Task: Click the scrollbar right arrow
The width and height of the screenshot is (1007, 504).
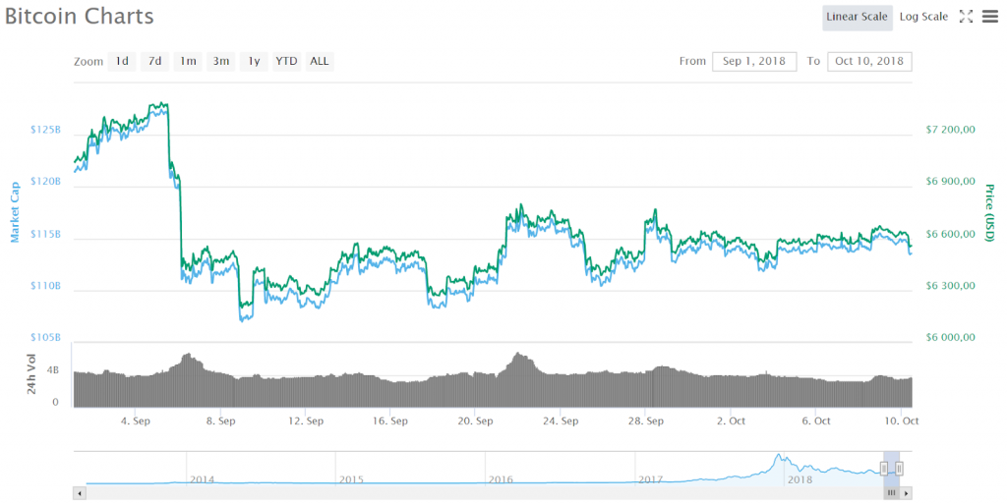Action: click(907, 492)
